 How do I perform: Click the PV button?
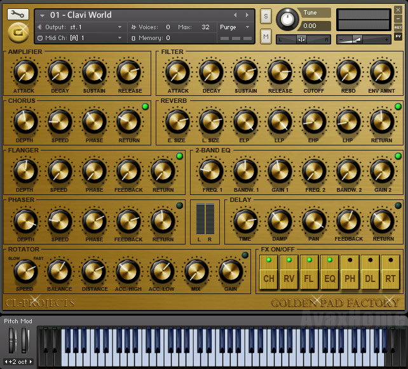pos(398,36)
